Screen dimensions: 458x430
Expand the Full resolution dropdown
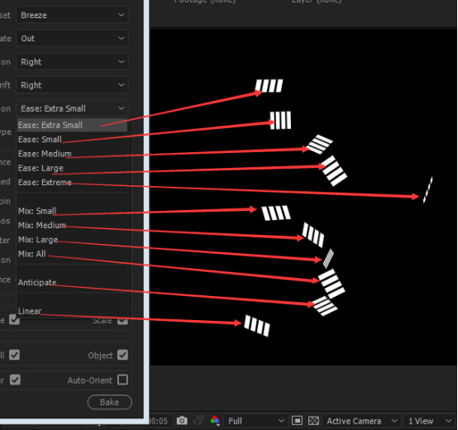(x=256, y=421)
